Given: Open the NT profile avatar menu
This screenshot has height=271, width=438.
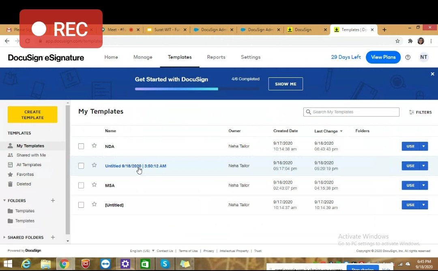Looking at the screenshot, I should coord(423,57).
